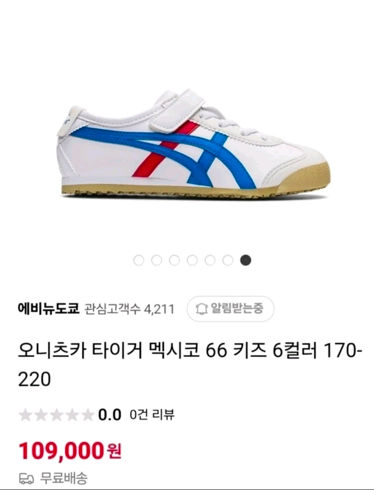Select the sixth image pagination dot

[x=228, y=260]
